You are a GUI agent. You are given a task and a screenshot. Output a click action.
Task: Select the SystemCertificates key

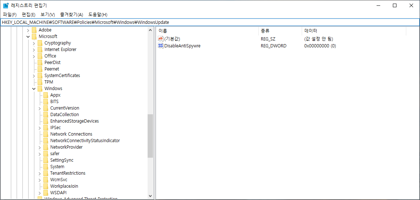point(62,76)
